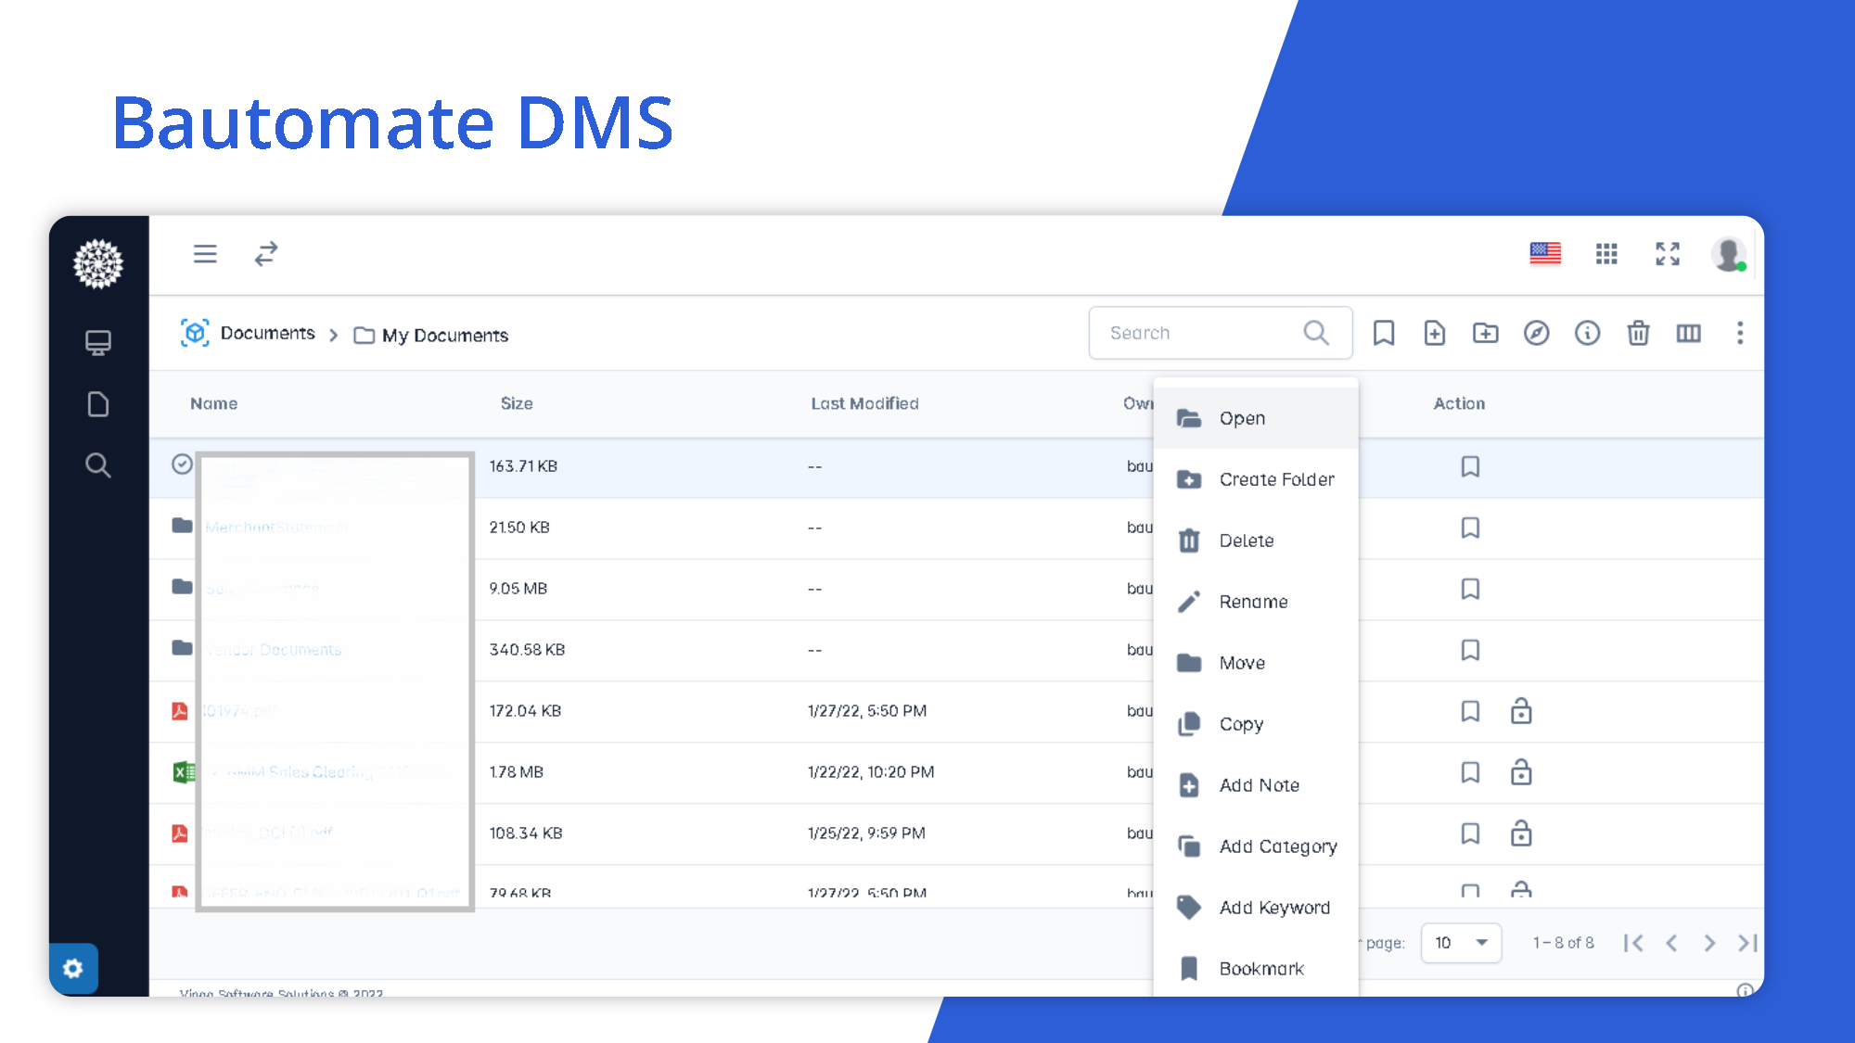The width and height of the screenshot is (1855, 1043).
Task: Open the apps grid icon
Action: click(x=1606, y=253)
